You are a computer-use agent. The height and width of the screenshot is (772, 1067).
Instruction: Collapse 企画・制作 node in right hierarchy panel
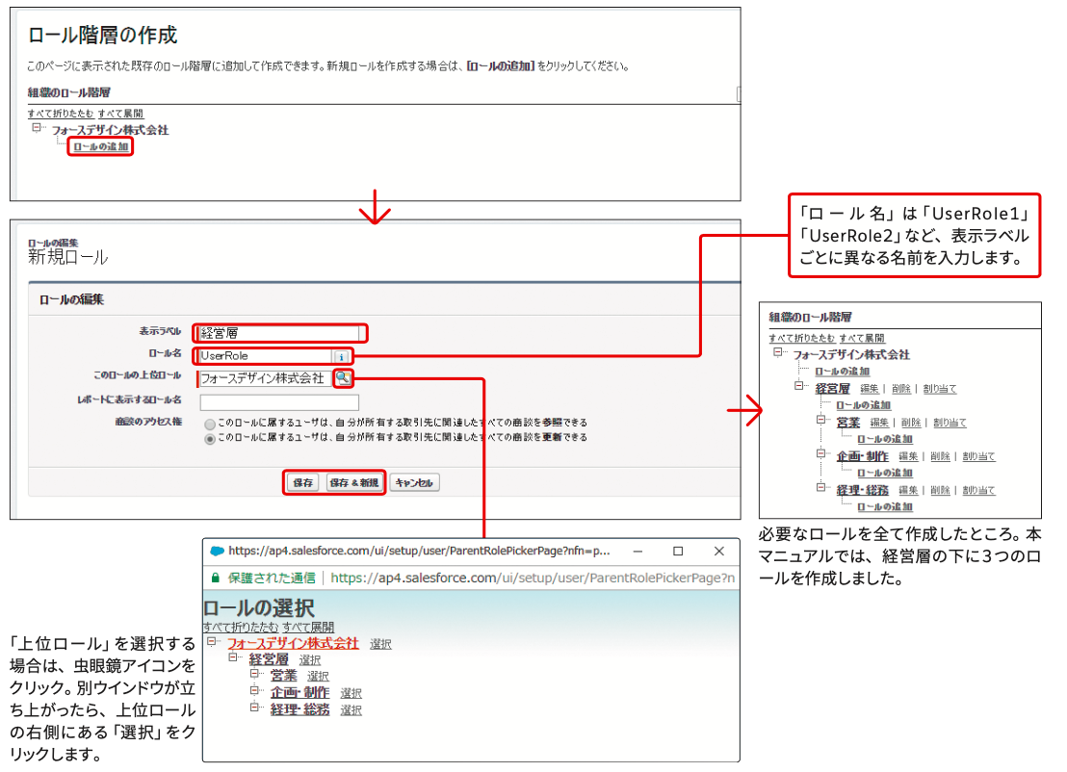[x=820, y=453]
